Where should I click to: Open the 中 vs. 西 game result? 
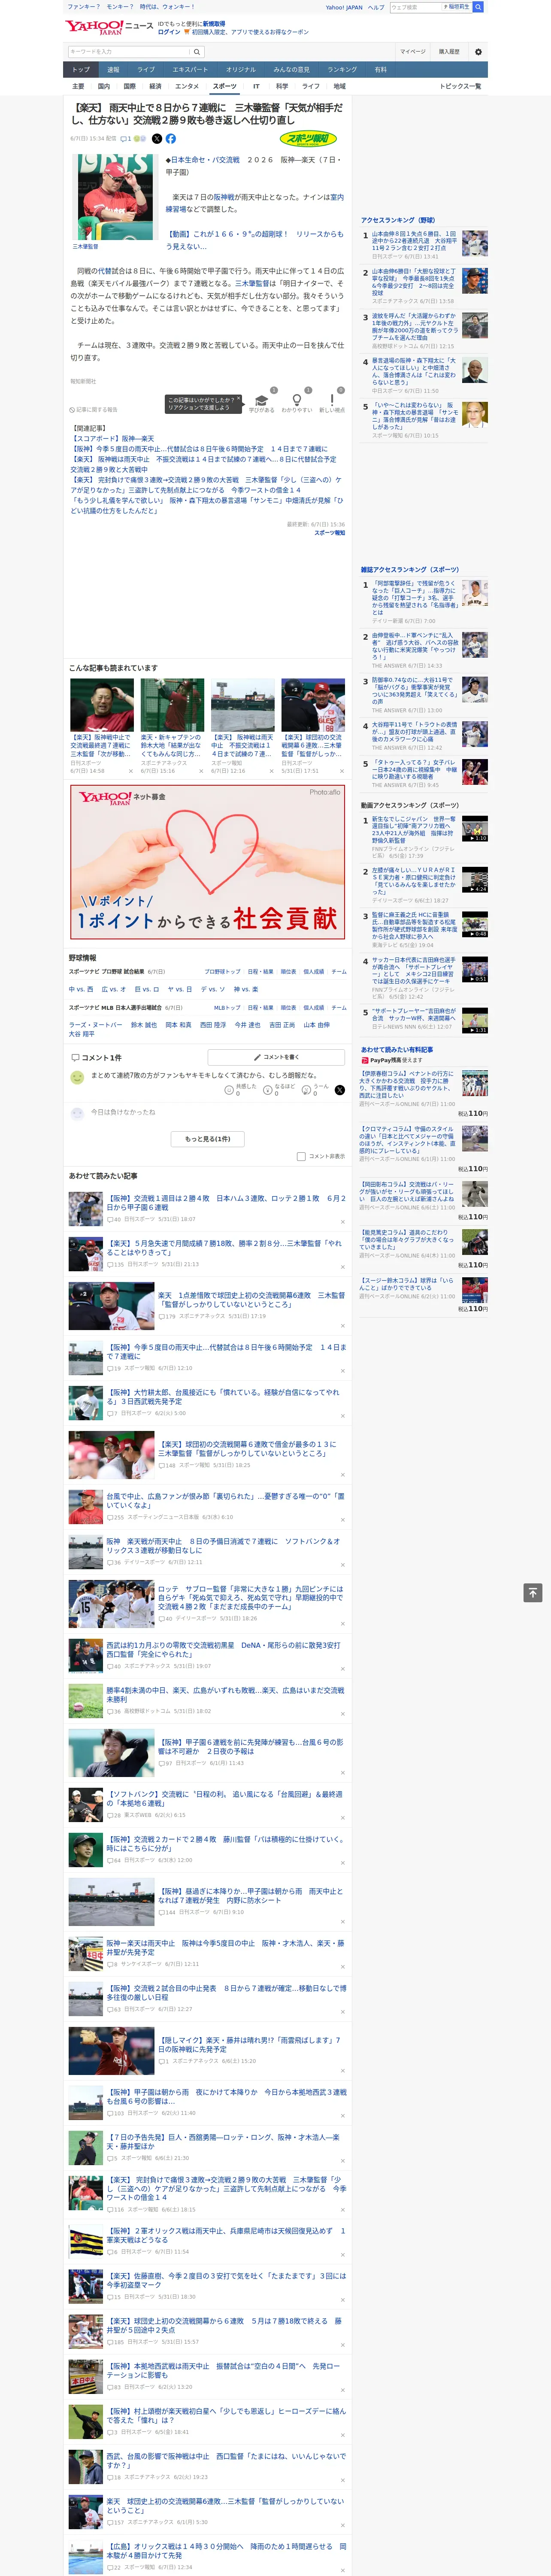[81, 989]
